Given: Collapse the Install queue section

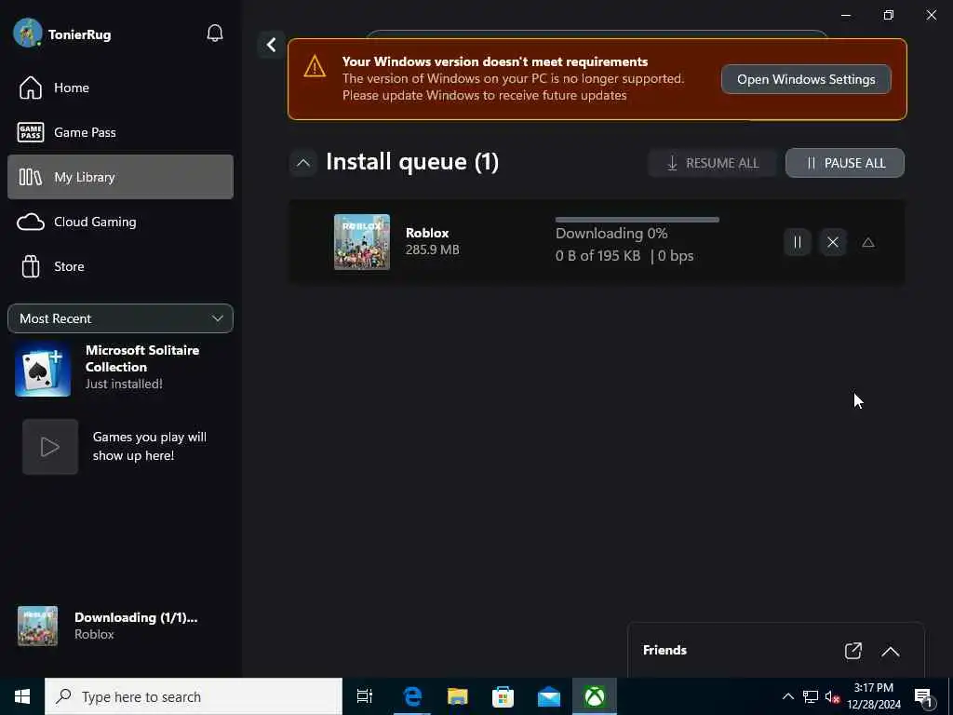Looking at the screenshot, I should [x=302, y=163].
